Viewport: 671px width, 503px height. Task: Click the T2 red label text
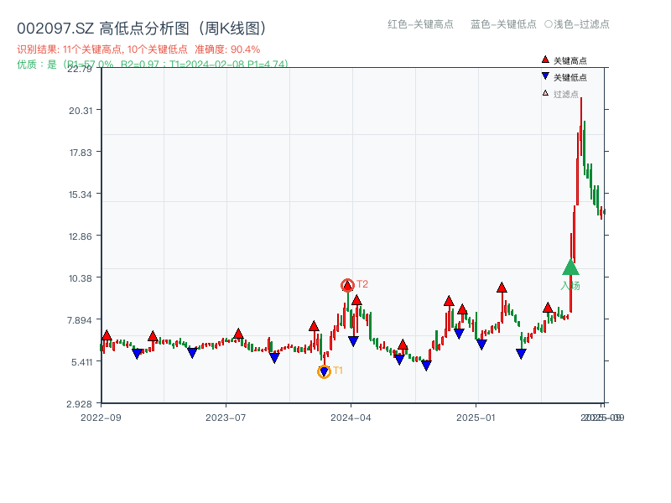point(362,284)
